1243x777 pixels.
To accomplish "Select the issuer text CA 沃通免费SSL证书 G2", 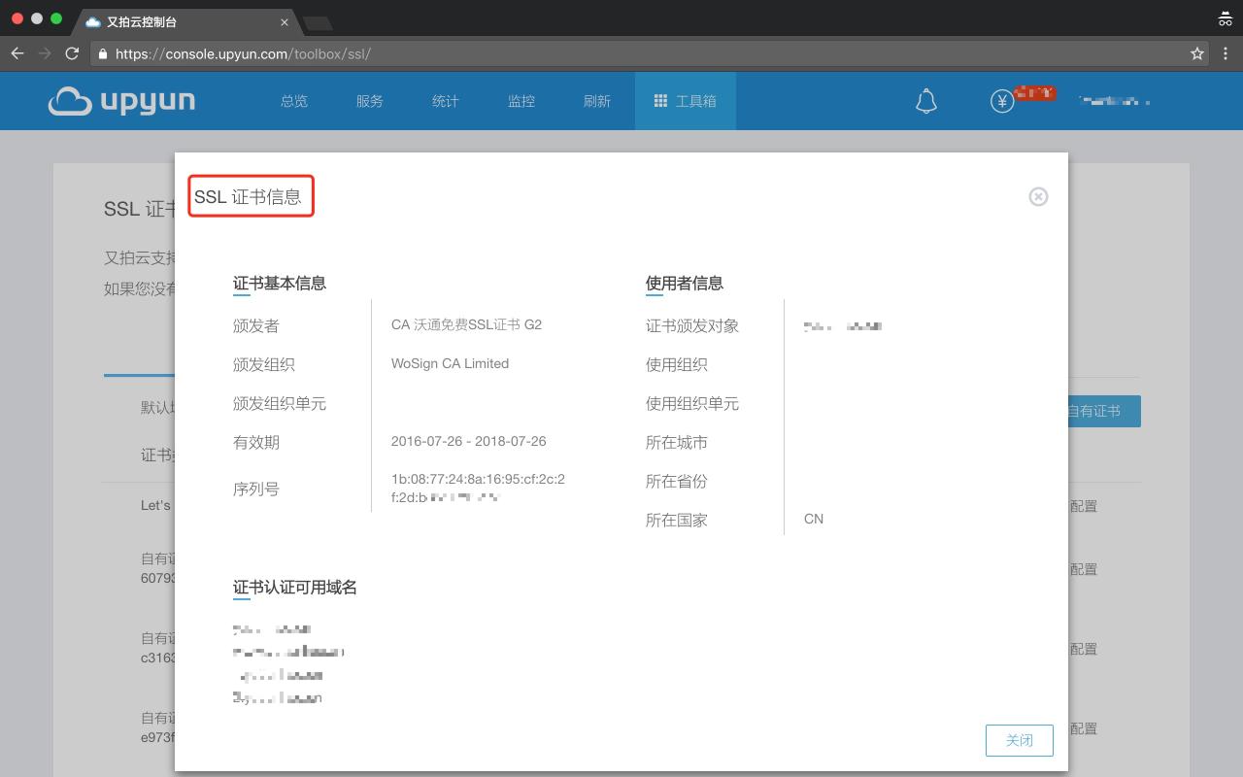I will 466,324.
